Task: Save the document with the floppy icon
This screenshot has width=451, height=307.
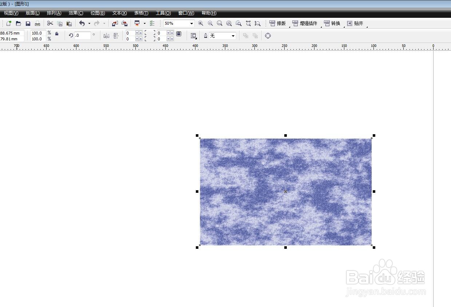Action: pos(28,23)
